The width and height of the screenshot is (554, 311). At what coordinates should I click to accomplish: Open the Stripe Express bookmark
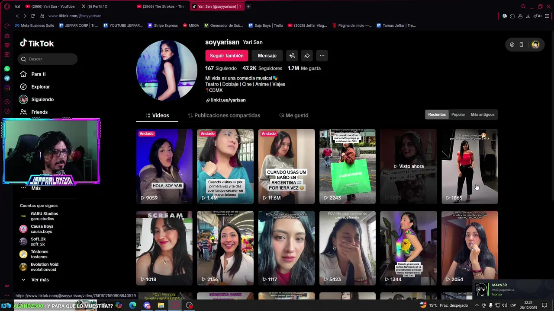coord(162,25)
